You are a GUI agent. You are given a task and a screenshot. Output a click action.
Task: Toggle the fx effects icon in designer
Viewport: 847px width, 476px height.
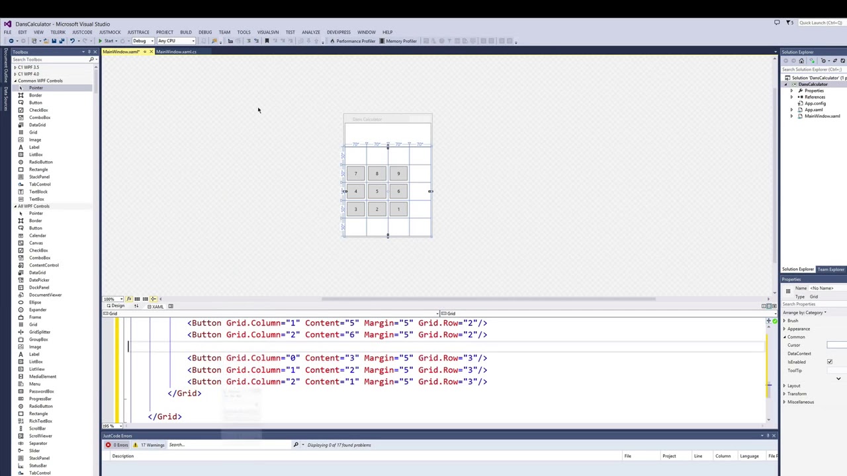point(128,299)
